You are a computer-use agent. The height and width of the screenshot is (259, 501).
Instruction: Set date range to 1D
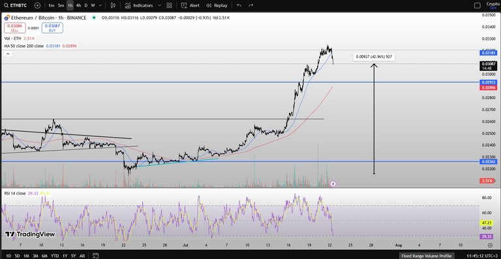8,256
